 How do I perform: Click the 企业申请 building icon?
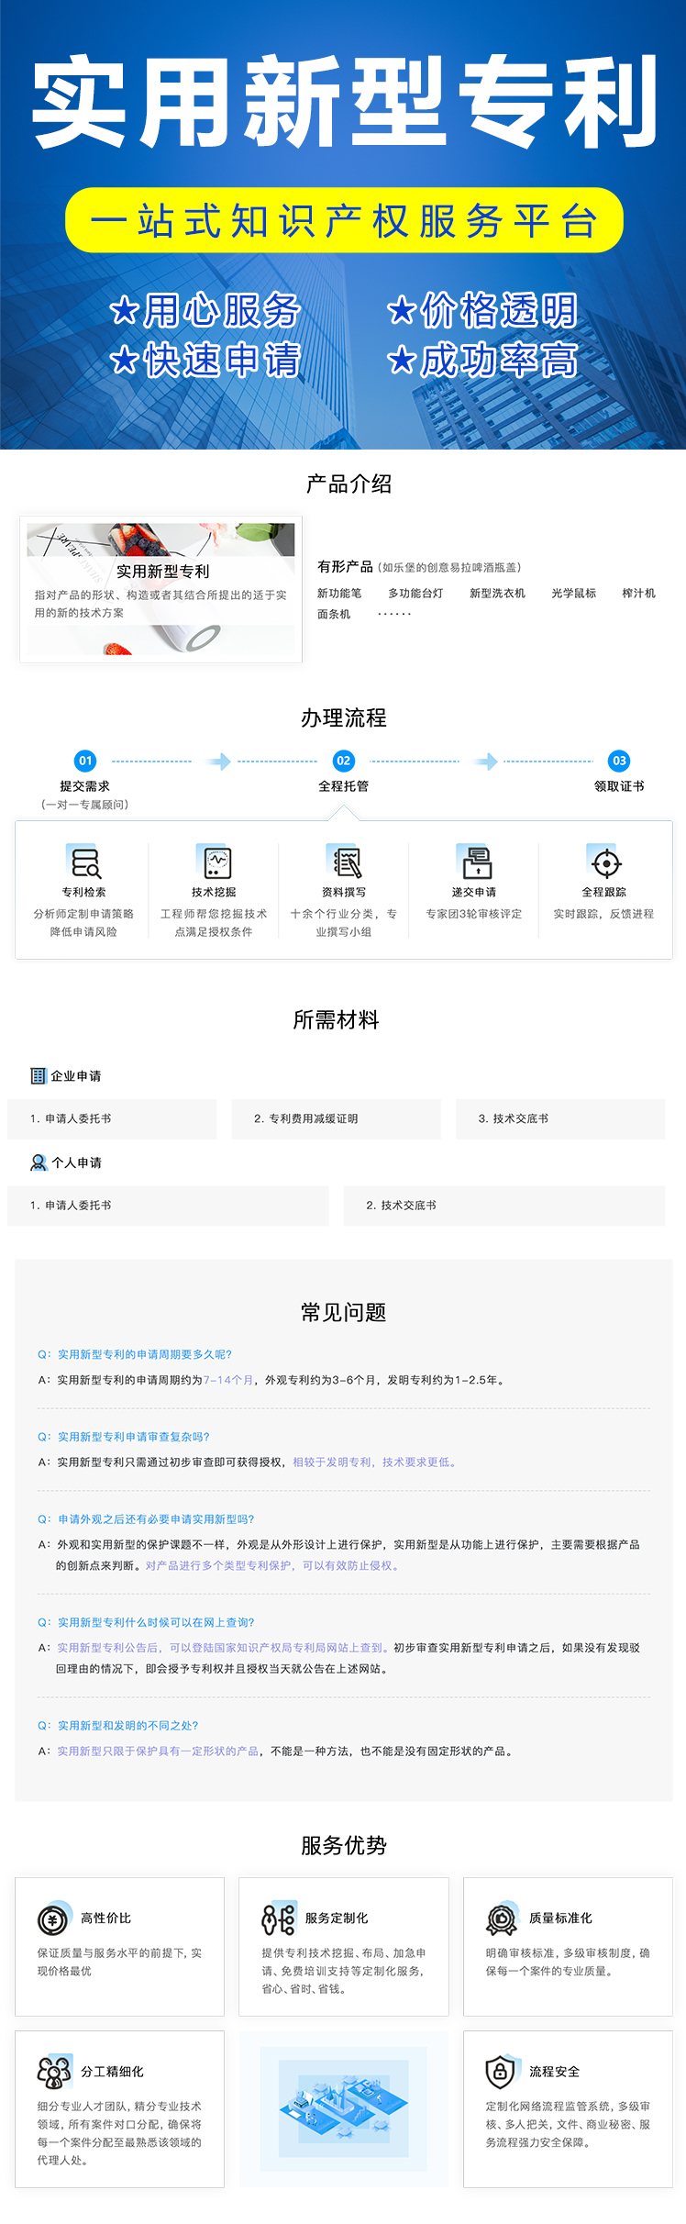[38, 1075]
